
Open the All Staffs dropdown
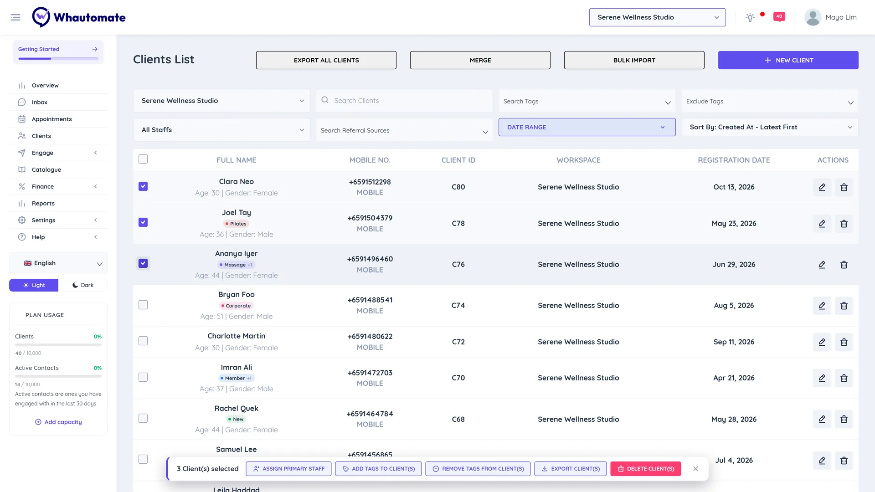[221, 130]
